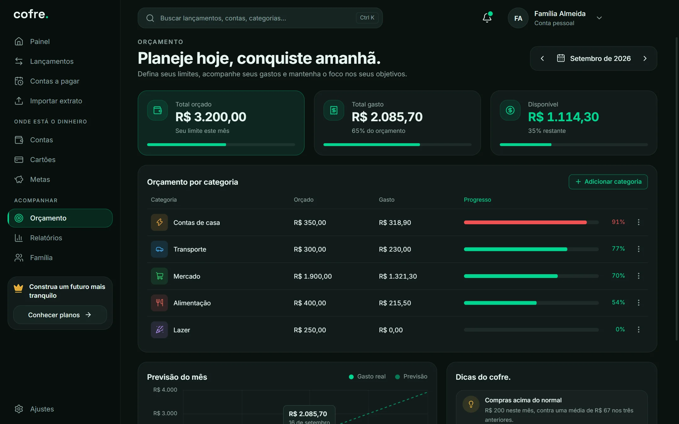Screen dimensions: 679x424
Task: Go to next month arrow
Action: pos(645,58)
